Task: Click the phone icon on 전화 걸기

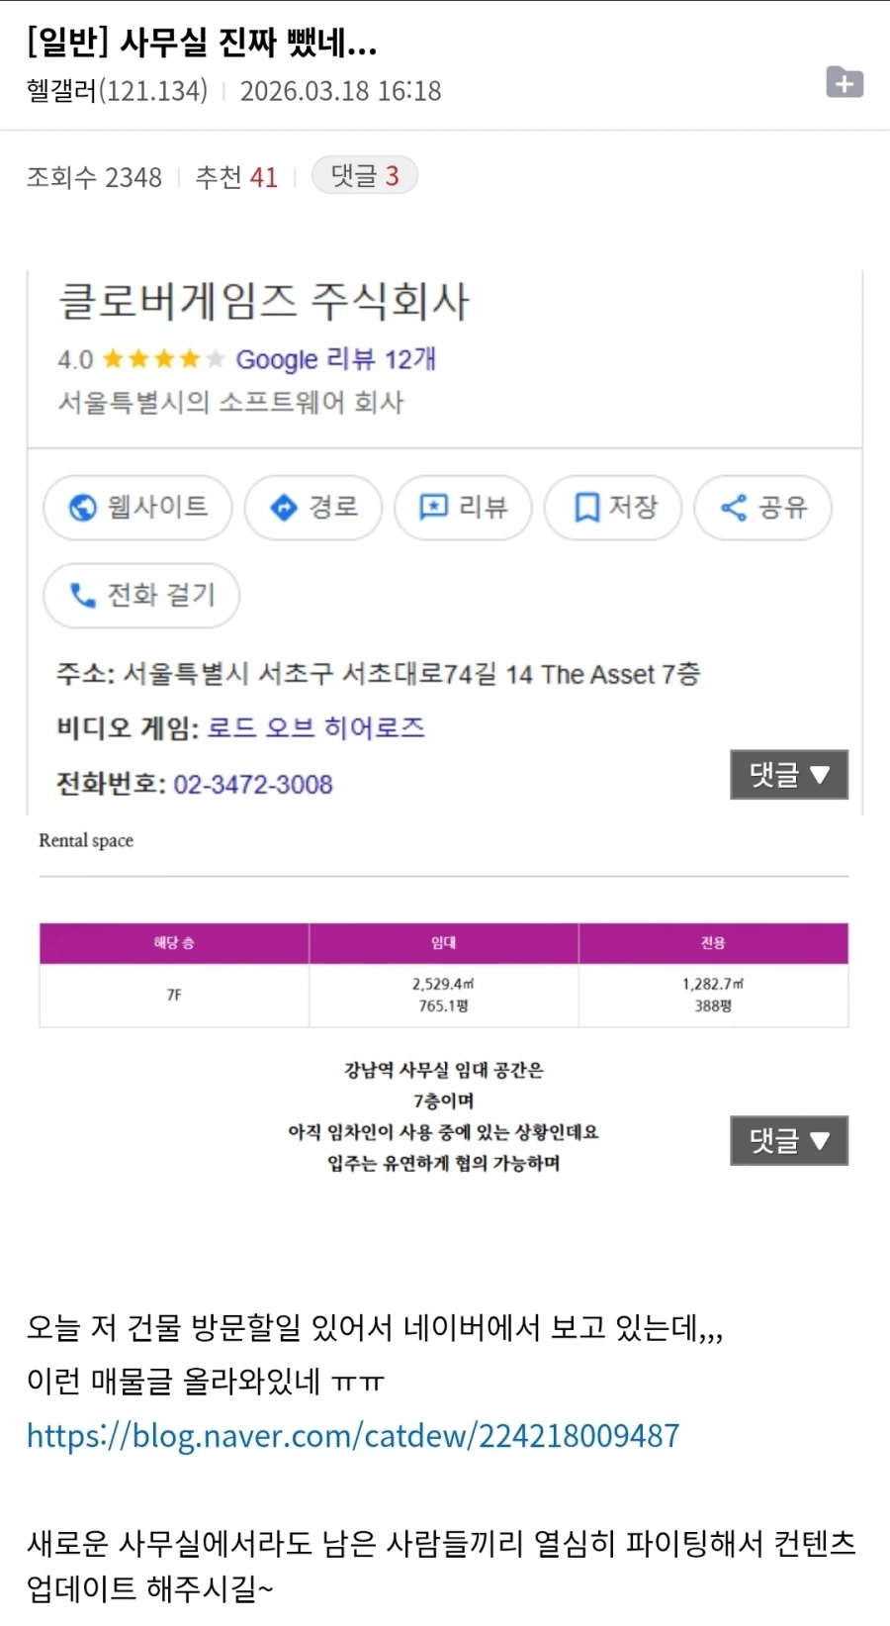Action: pos(82,595)
